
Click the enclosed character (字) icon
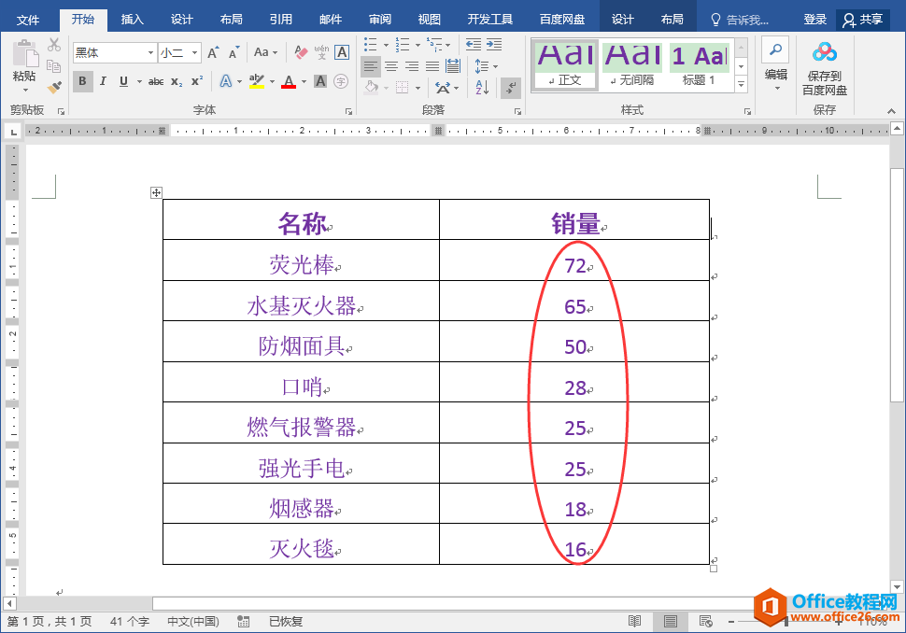pos(341,81)
